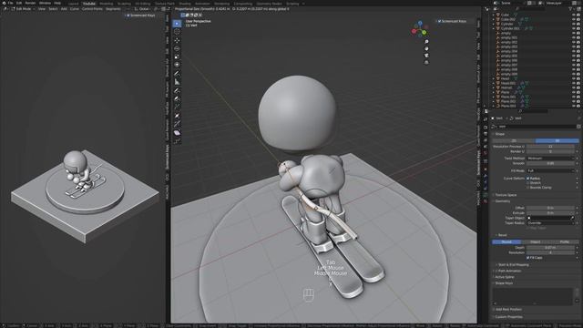Select the Scale tool in toolbar

177,56
